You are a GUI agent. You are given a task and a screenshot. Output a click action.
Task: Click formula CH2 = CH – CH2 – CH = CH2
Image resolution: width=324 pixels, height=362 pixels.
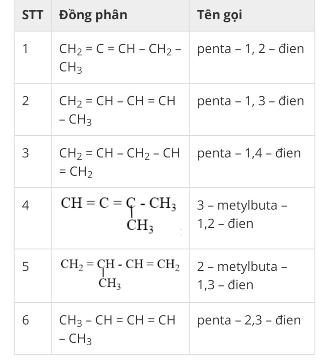click(x=119, y=162)
